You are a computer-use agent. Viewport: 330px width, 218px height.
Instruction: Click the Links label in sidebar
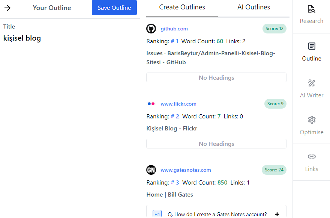[x=312, y=169]
